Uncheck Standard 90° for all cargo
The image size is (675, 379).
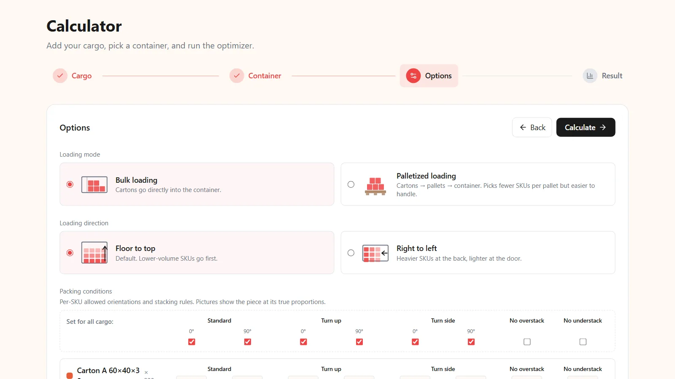pyautogui.click(x=248, y=342)
